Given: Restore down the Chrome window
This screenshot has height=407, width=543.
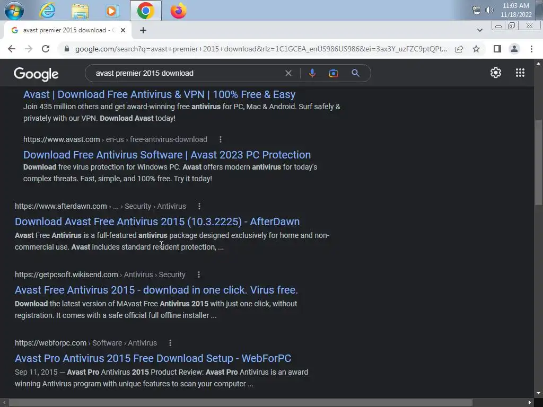Looking at the screenshot, I should point(512,26).
